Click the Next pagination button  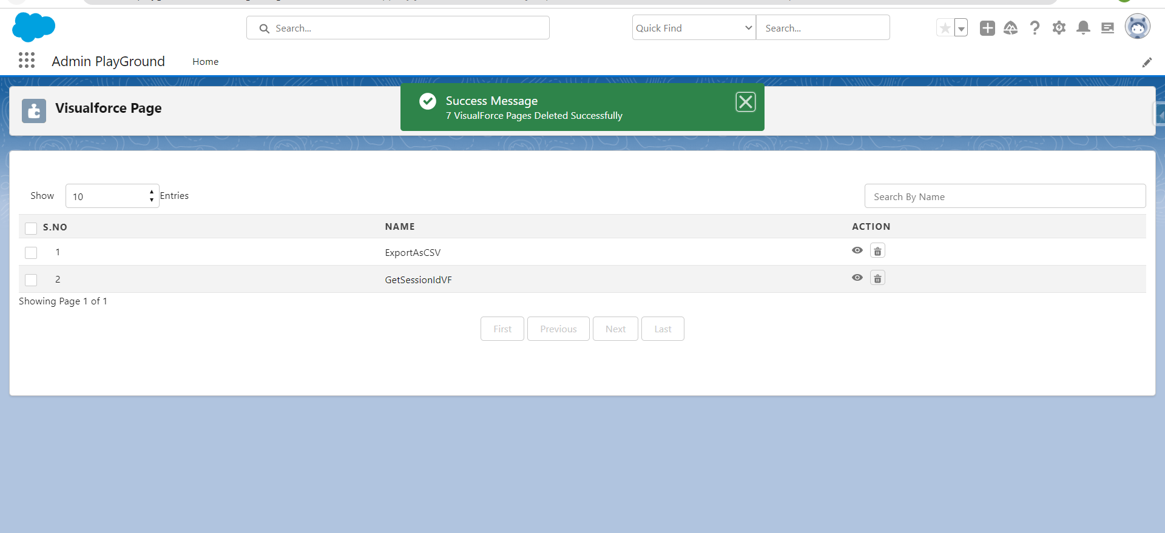615,329
